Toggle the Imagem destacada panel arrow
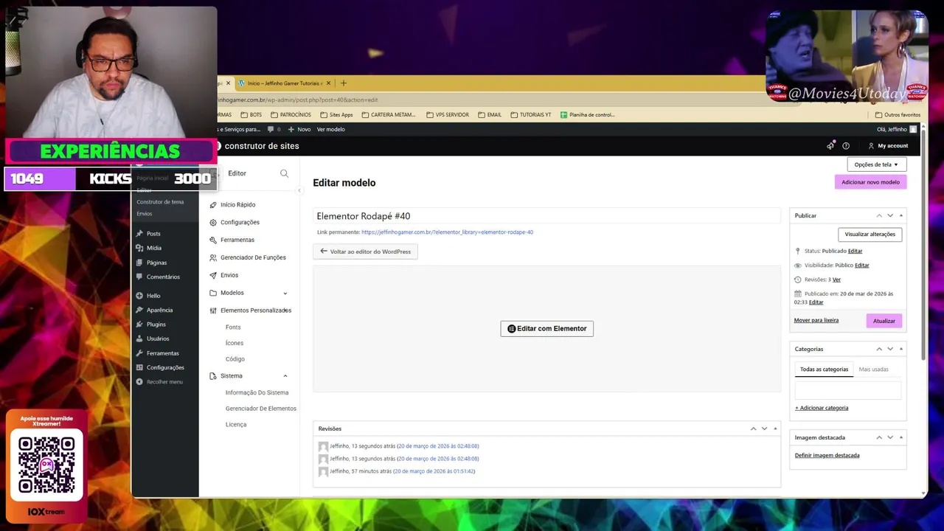This screenshot has width=944, height=531. [900, 437]
